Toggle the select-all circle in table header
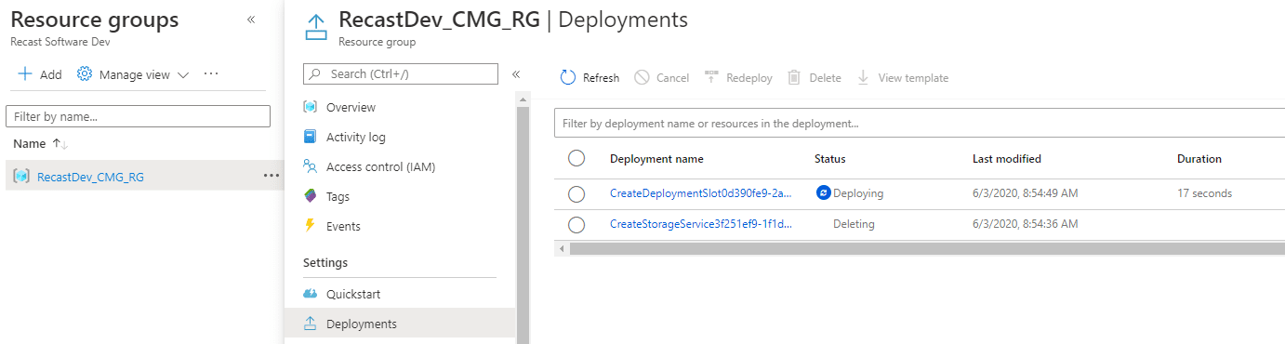Image resolution: width=1285 pixels, height=344 pixels. click(x=576, y=159)
